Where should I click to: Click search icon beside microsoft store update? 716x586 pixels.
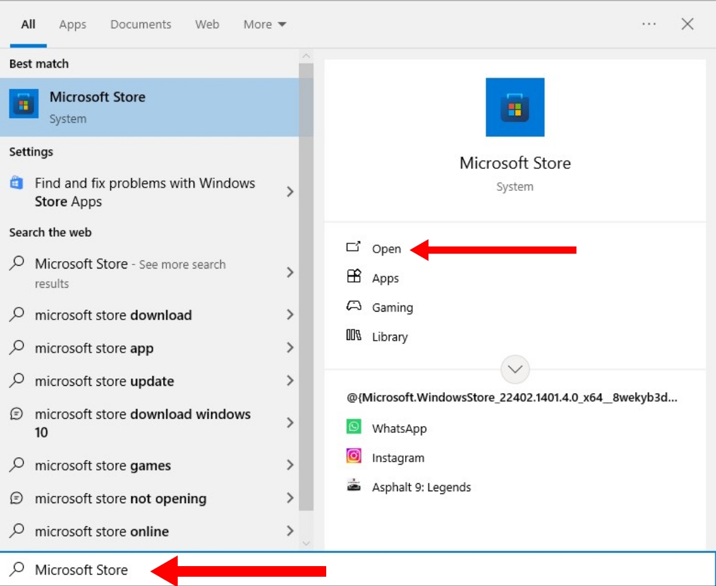pyautogui.click(x=17, y=380)
